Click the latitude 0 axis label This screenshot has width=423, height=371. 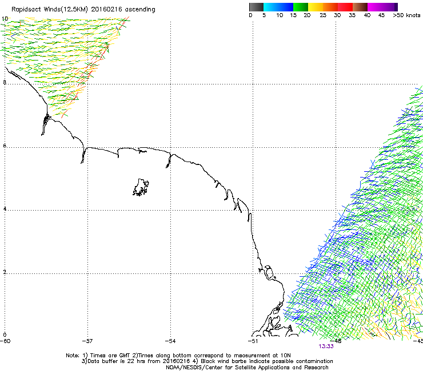point(5,335)
